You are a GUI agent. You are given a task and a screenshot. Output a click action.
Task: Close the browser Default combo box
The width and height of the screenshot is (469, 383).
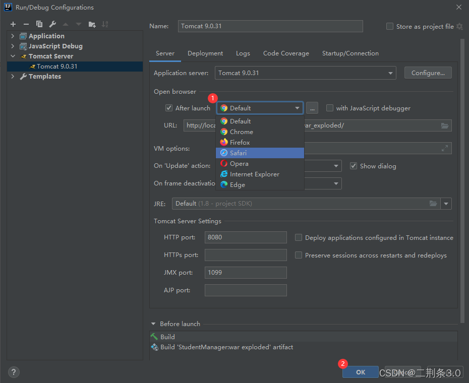260,108
